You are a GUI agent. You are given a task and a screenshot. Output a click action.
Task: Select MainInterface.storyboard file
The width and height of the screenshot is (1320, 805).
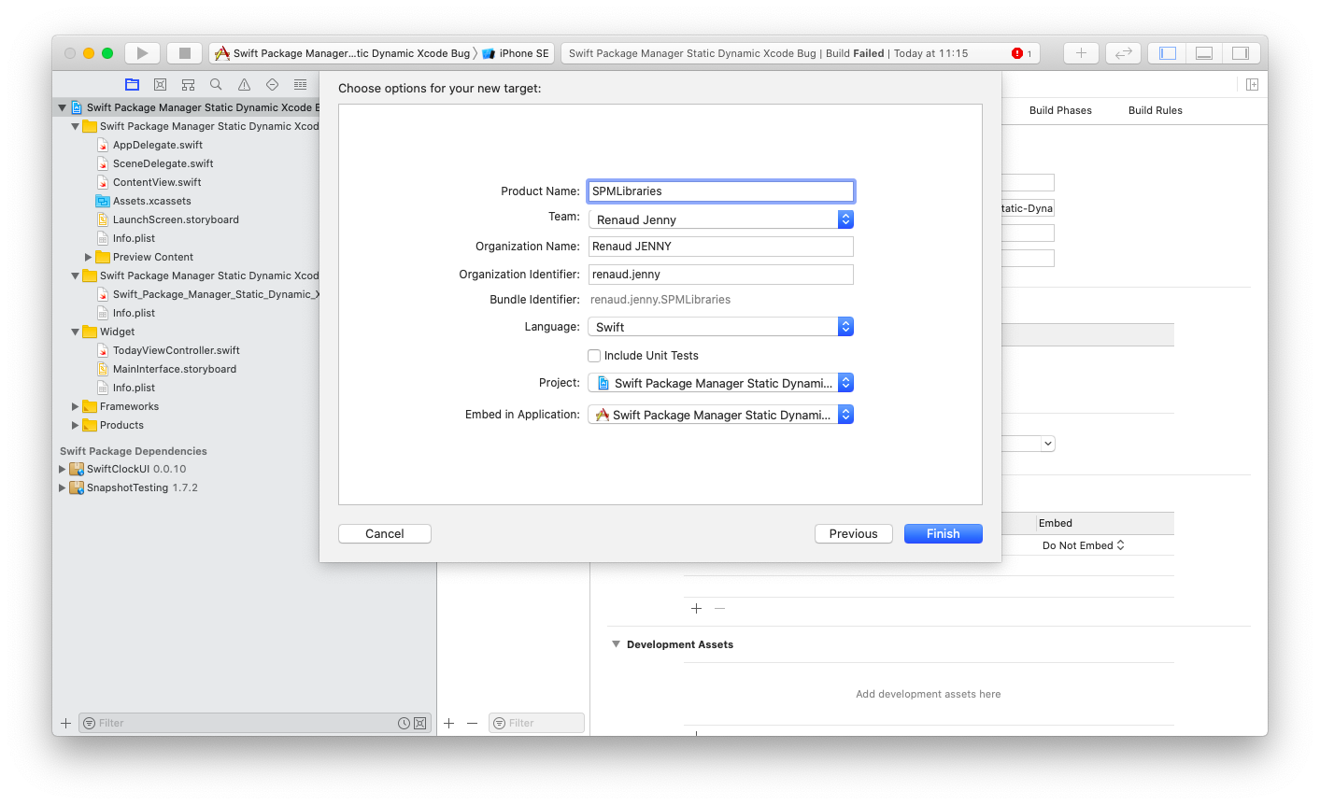point(174,369)
